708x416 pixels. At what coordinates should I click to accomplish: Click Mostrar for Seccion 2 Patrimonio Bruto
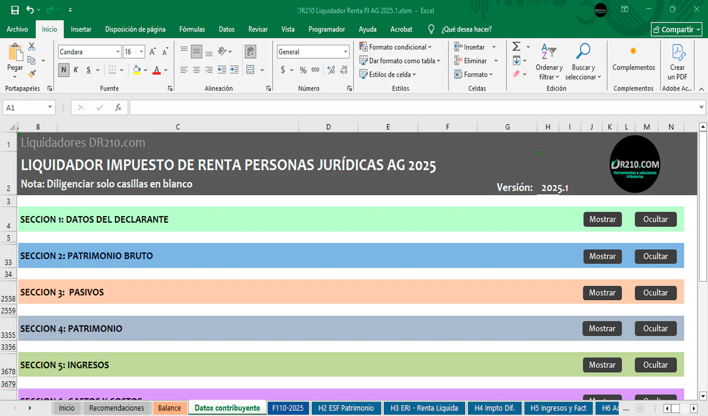[x=602, y=256]
